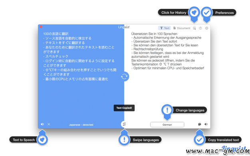Click the Text Copied! tooltip
Image resolution: width=250 pixels, height=156 pixels.
124,108
